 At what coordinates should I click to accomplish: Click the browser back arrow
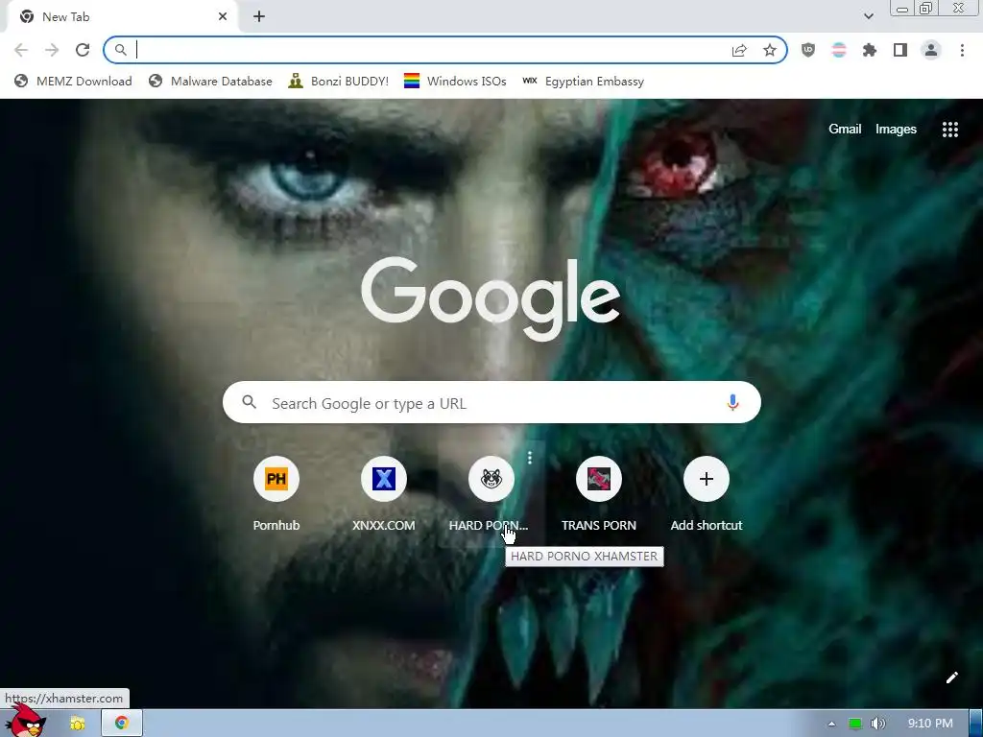point(21,50)
